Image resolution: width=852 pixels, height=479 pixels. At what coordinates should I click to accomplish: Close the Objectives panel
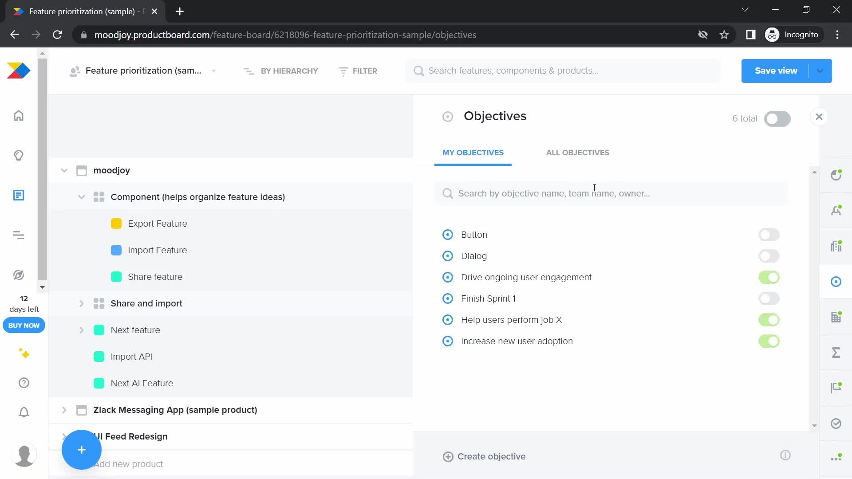point(819,117)
